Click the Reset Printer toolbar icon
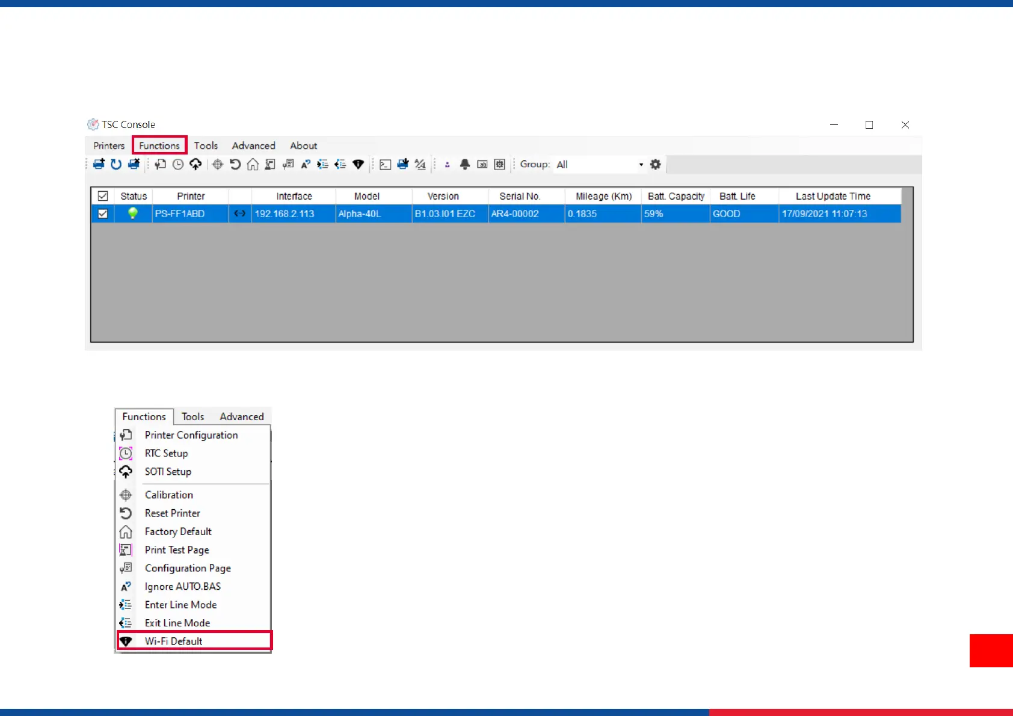 [235, 164]
